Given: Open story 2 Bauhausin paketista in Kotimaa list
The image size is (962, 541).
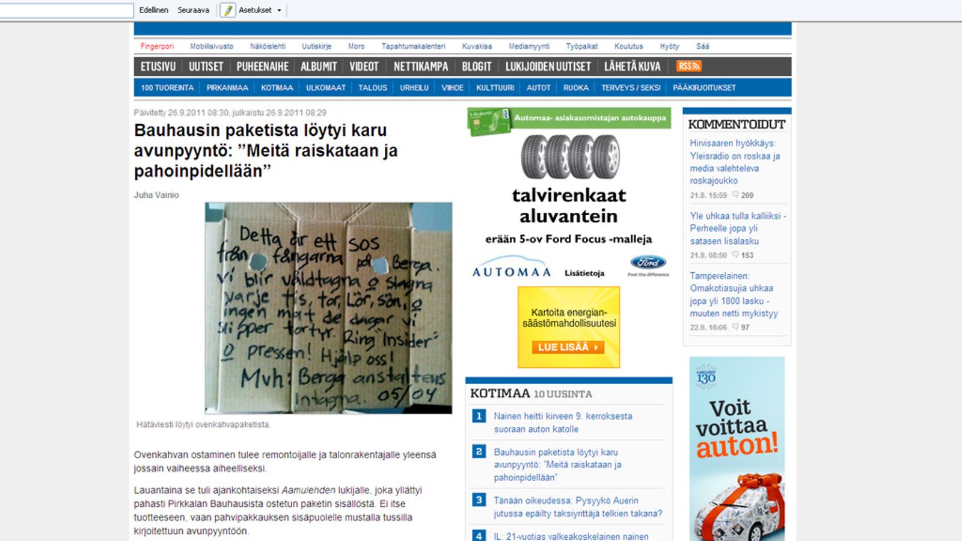Looking at the screenshot, I should [x=557, y=465].
